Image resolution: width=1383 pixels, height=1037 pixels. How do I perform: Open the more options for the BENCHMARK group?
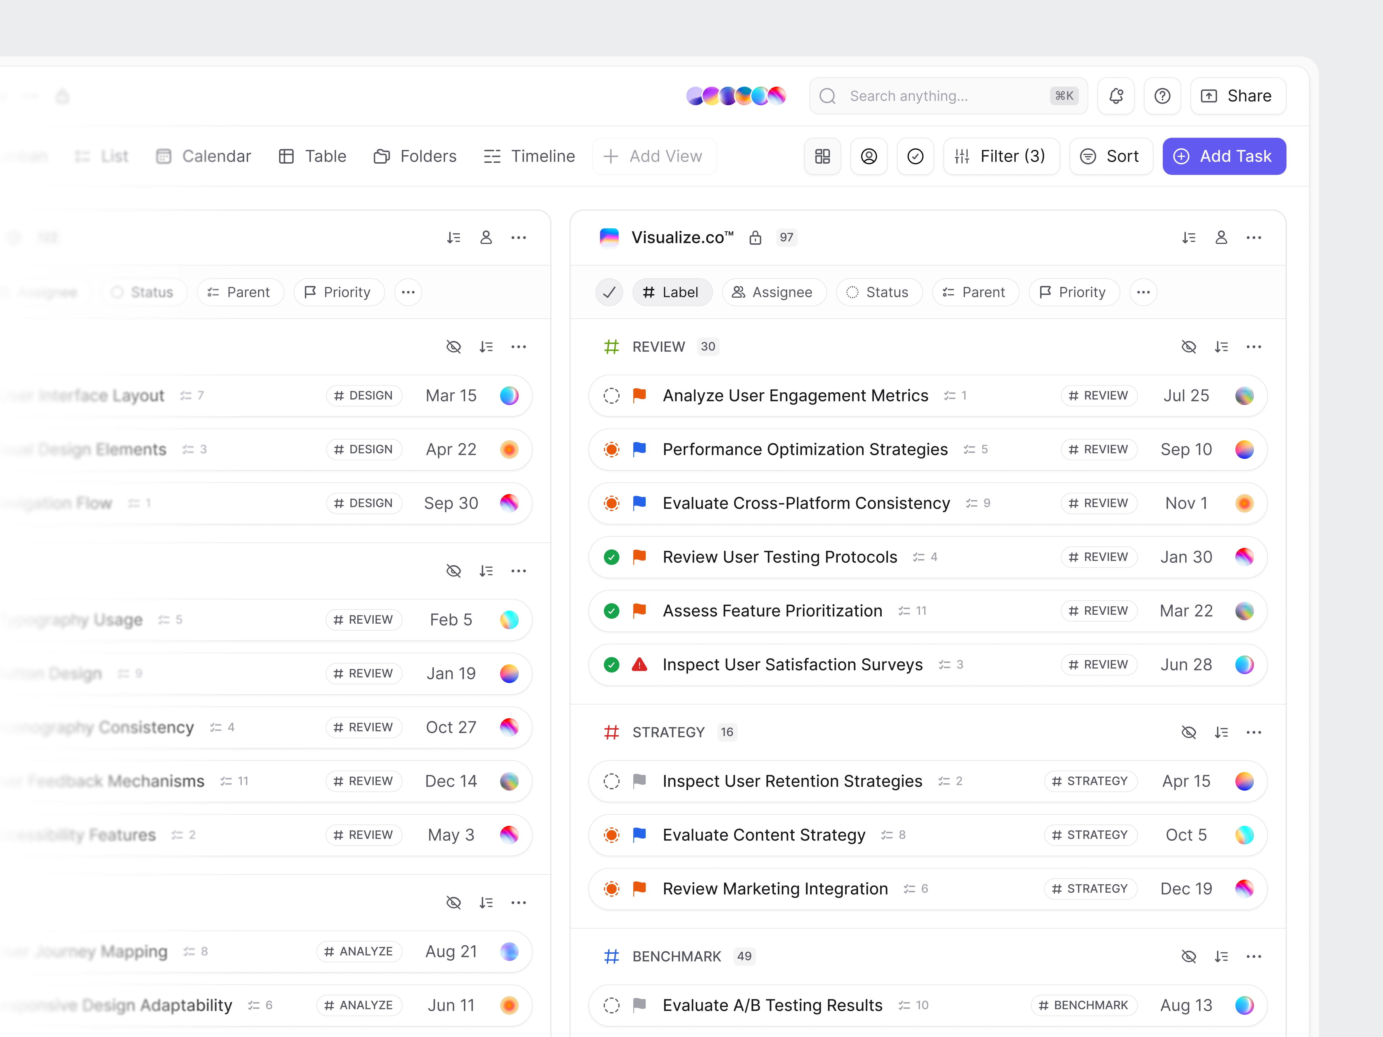coord(1254,956)
